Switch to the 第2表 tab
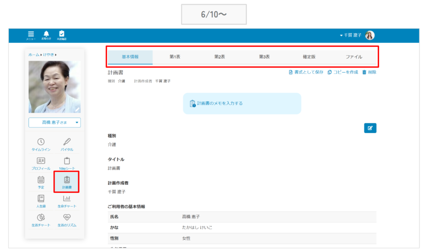The image size is (427, 249). click(219, 57)
